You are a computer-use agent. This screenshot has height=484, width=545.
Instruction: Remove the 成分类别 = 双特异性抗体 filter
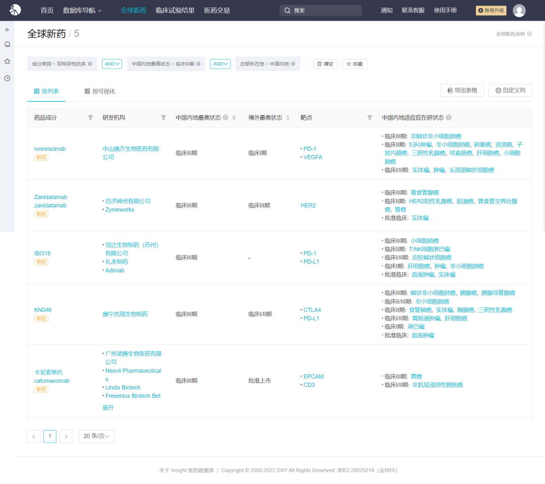tap(90, 64)
